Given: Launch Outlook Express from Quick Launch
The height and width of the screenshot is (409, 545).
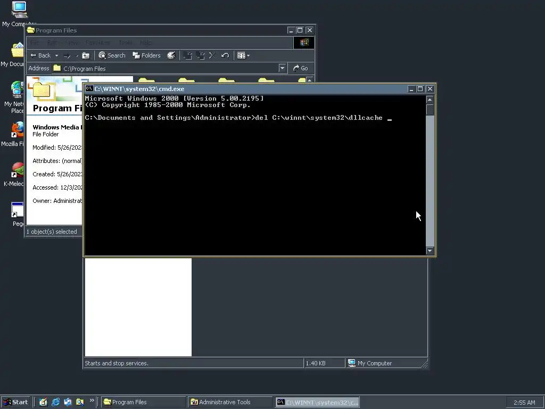Looking at the screenshot, I should (x=68, y=402).
